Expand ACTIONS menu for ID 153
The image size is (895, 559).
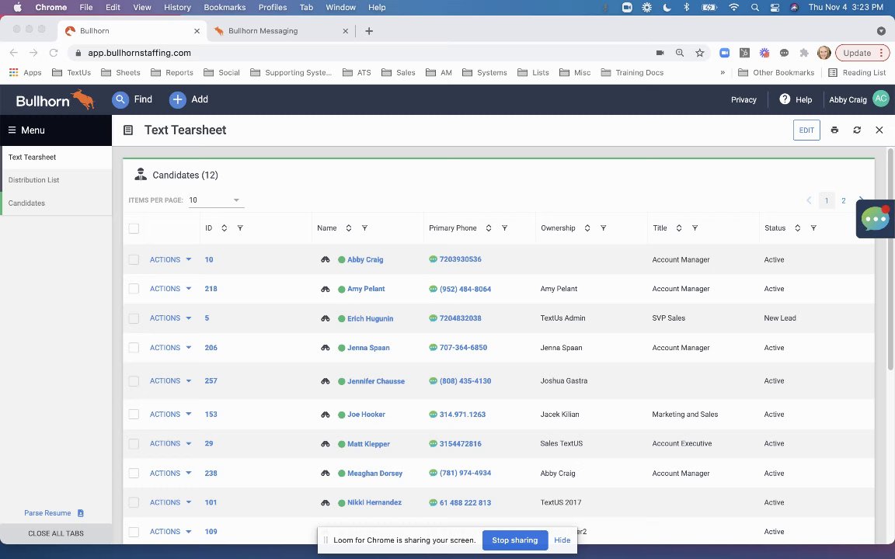pos(170,414)
